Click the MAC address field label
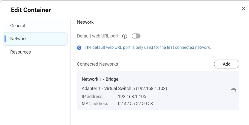 (x=95, y=104)
